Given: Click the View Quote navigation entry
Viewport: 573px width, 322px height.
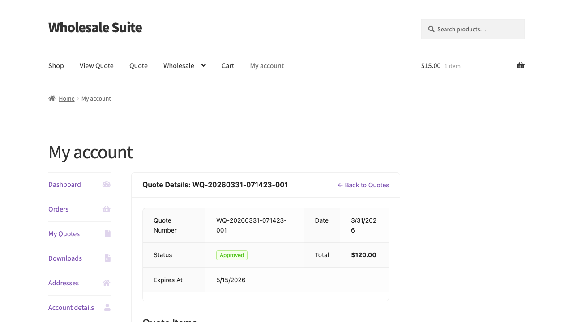Looking at the screenshot, I should pos(96,66).
